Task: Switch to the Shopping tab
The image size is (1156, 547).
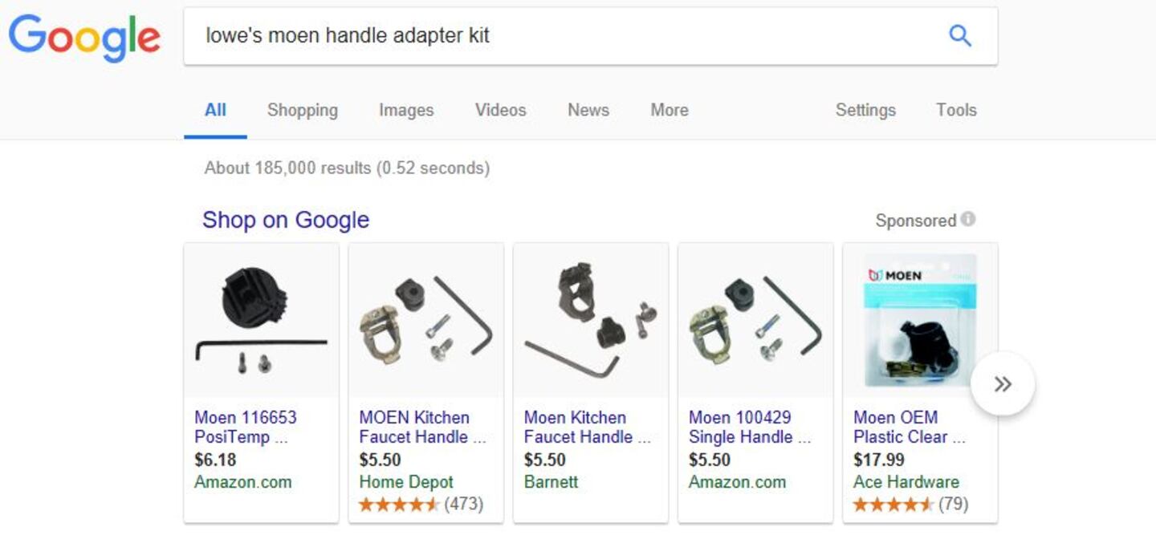Action: [302, 110]
